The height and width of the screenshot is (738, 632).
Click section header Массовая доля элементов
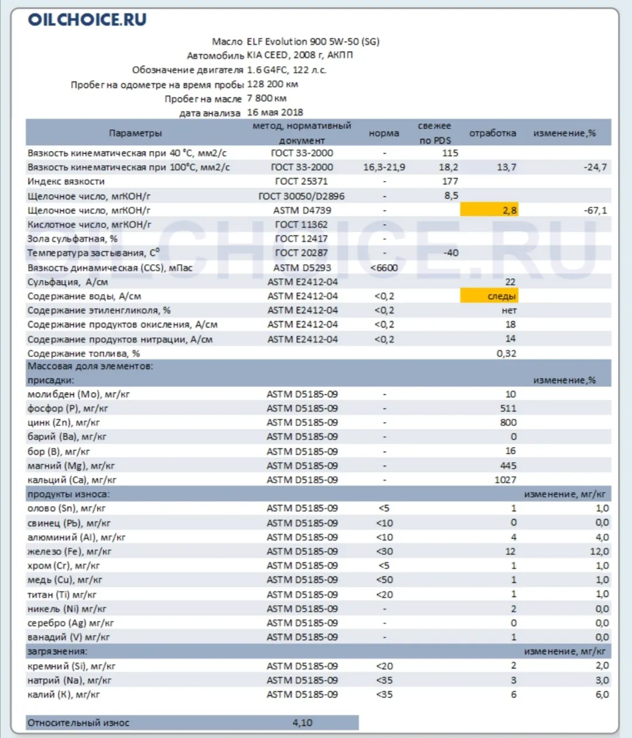pyautogui.click(x=90, y=366)
